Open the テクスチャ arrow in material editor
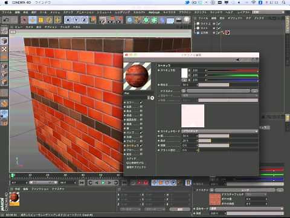 [x=184, y=91]
